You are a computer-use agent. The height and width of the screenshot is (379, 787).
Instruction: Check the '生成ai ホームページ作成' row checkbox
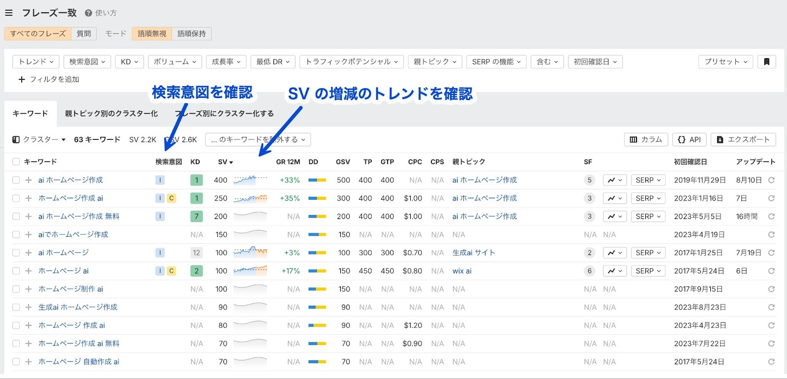pos(16,307)
